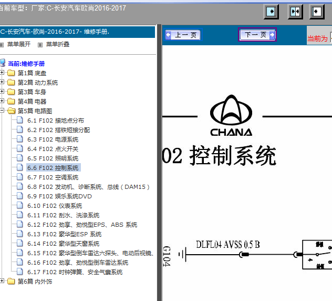The height and width of the screenshot is (301, 332).
Task: Click the collapse-left panel arrow icon
Action: 317,12
